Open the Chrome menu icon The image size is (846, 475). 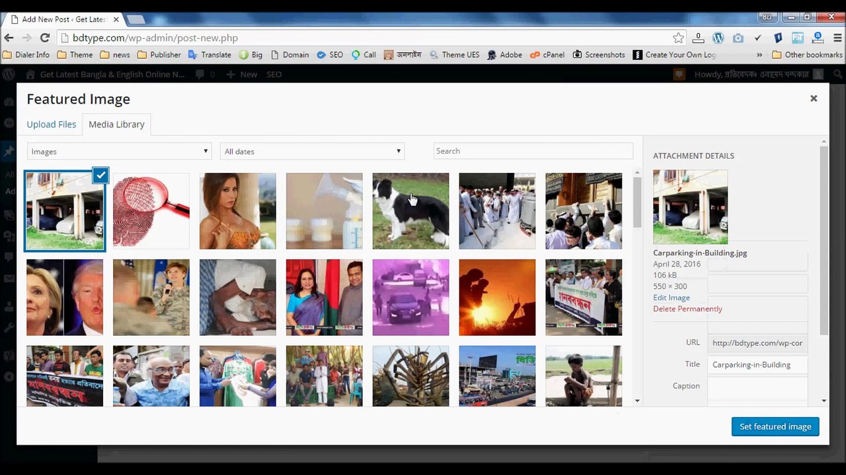837,38
